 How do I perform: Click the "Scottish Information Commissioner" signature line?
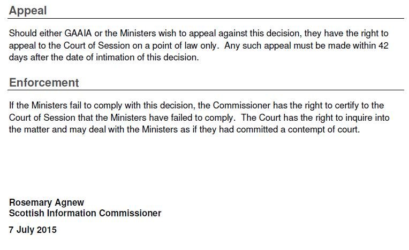tap(85, 213)
